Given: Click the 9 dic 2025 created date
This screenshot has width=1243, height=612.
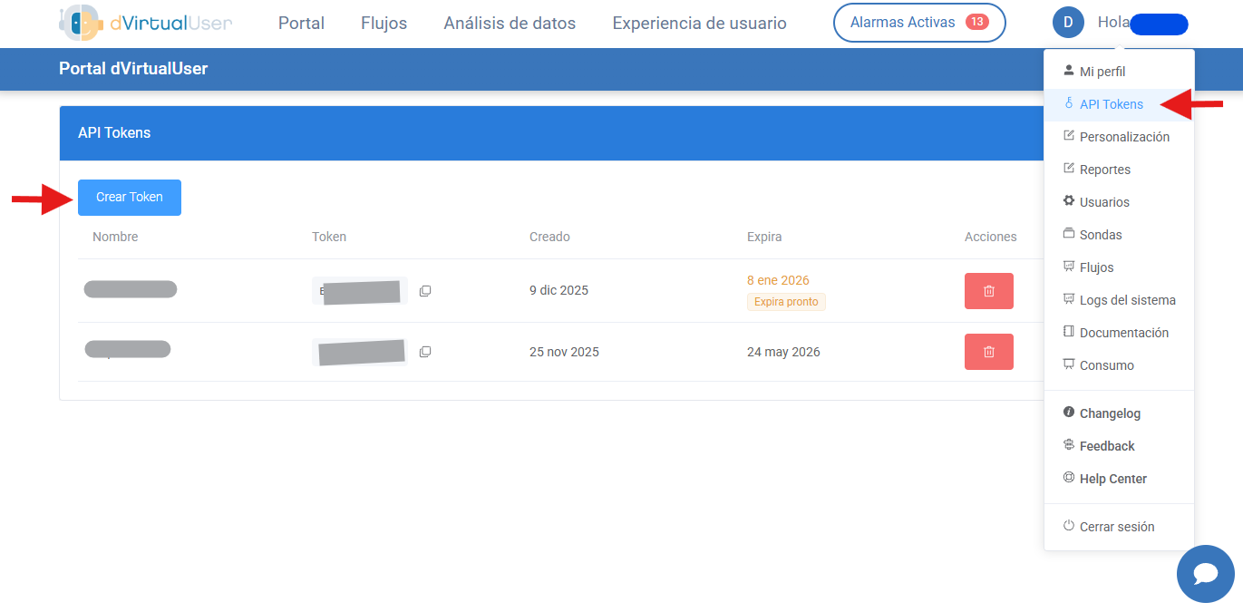Looking at the screenshot, I should coord(558,290).
